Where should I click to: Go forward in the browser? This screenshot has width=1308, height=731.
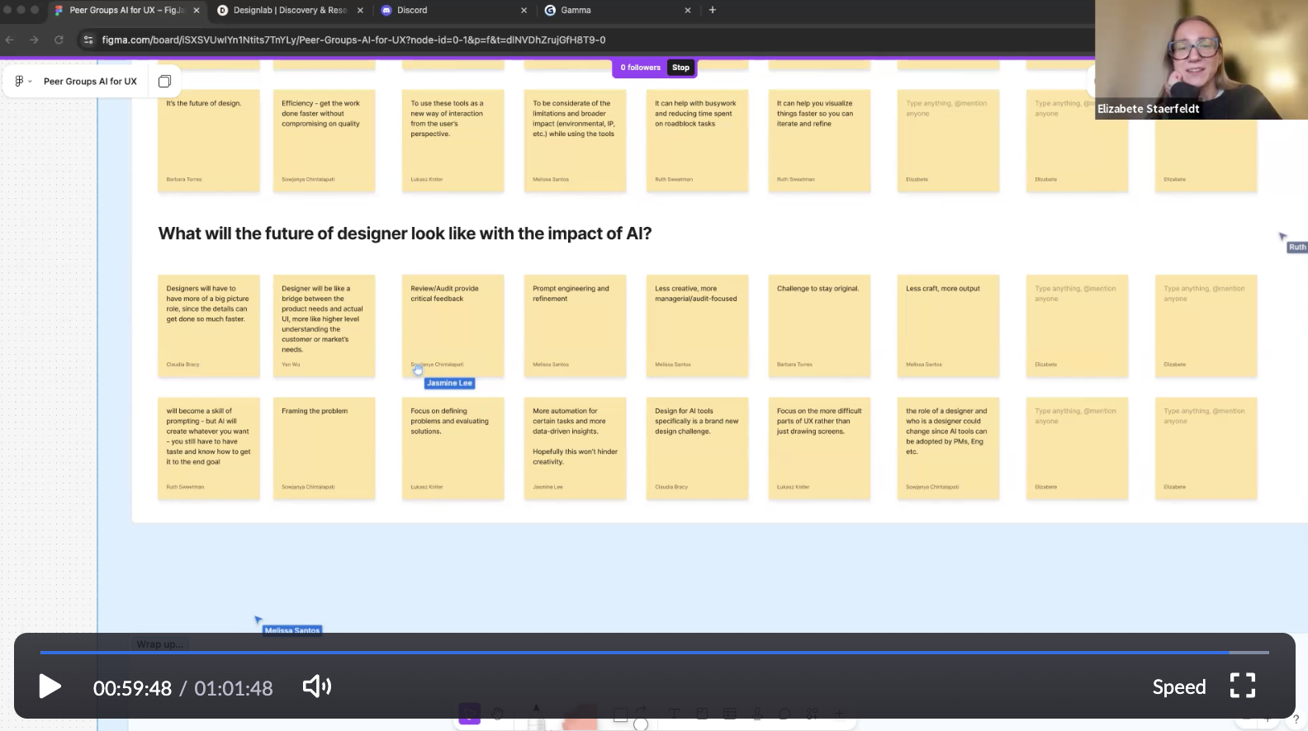click(34, 40)
